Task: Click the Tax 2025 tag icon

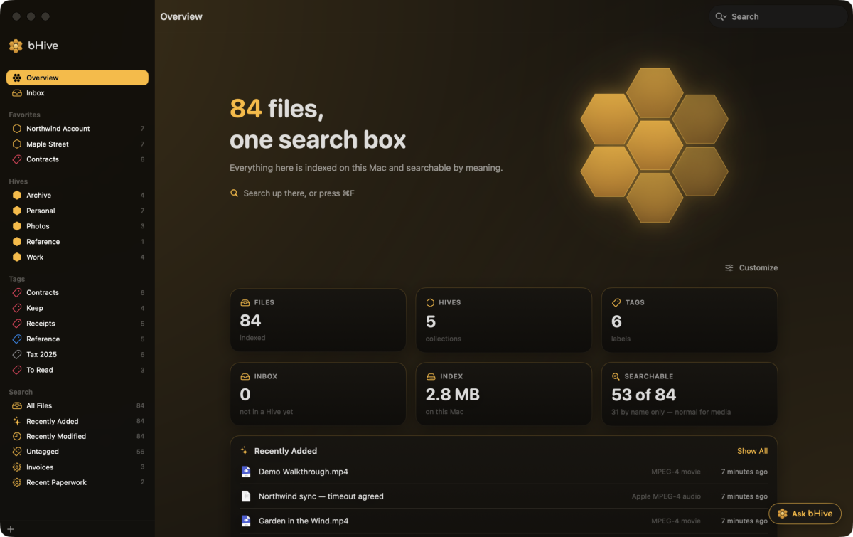Action: 17,354
